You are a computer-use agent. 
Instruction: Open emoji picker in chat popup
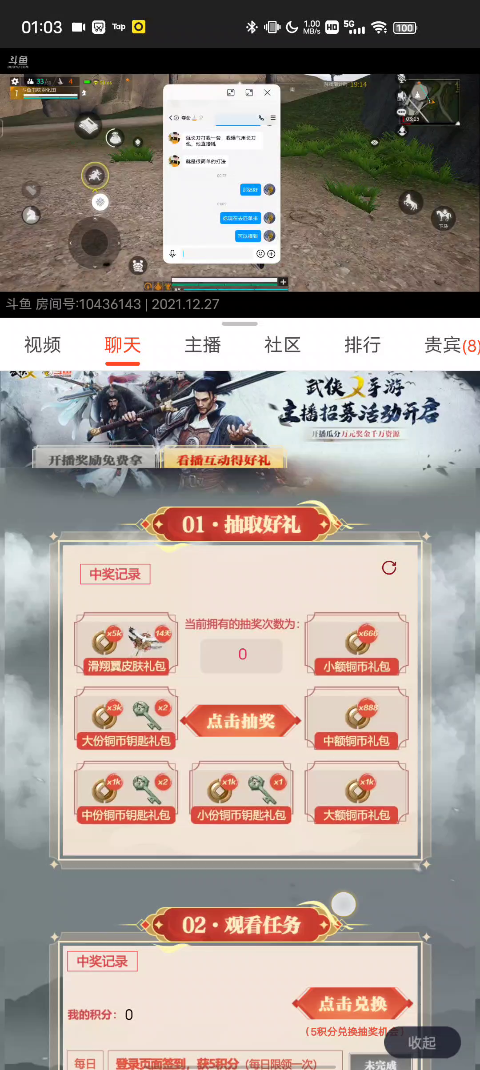click(260, 254)
